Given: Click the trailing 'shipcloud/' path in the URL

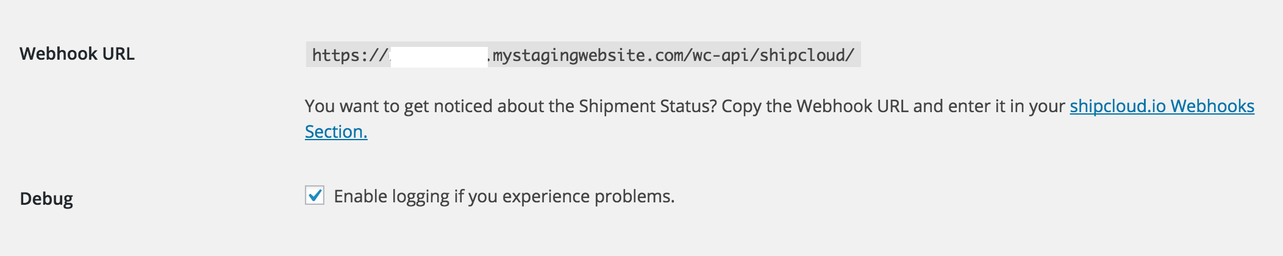Looking at the screenshot, I should pyautogui.click(x=806, y=55).
